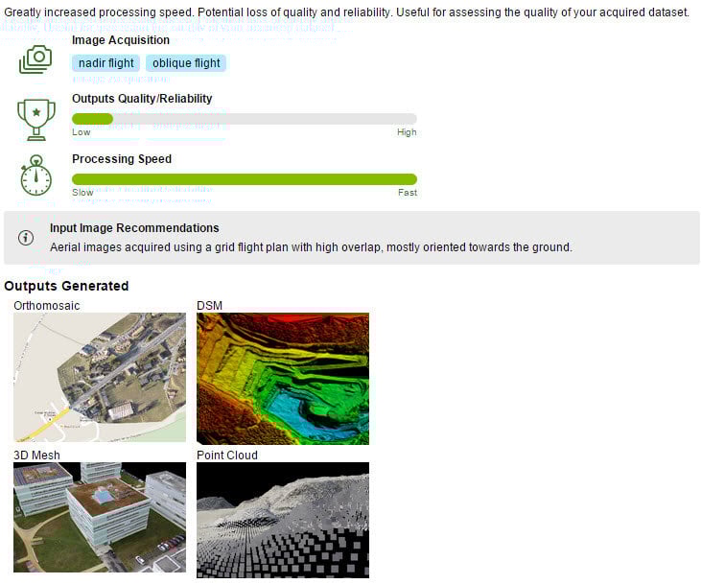Click the Outputs Quality trophy icon

click(35, 118)
